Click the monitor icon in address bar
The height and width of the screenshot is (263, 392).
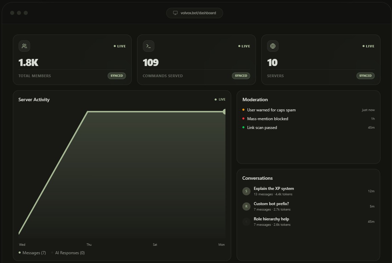click(175, 13)
